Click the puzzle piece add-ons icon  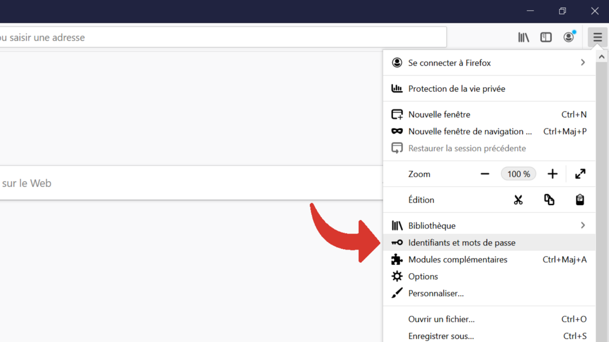(397, 259)
